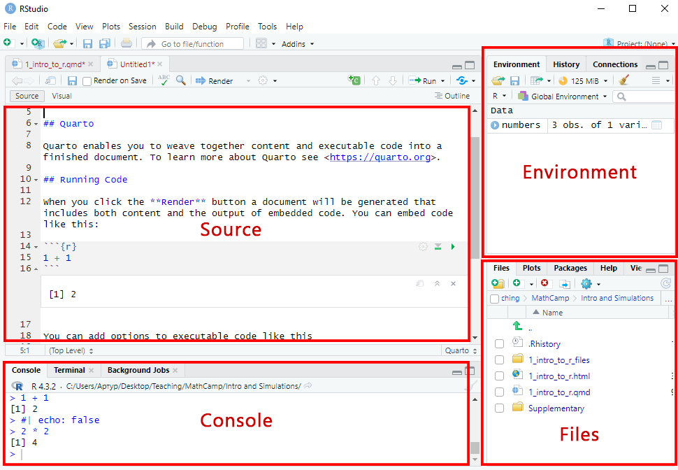This screenshot has width=678, height=470.
Task: Run current chunk with the green play icon
Action: (453, 247)
